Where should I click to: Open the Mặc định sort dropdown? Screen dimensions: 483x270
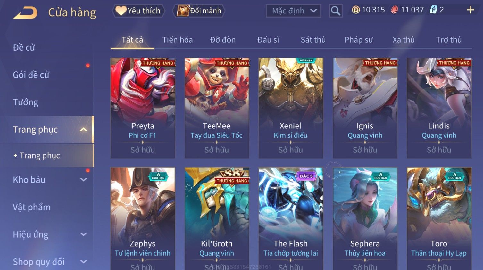tap(293, 11)
